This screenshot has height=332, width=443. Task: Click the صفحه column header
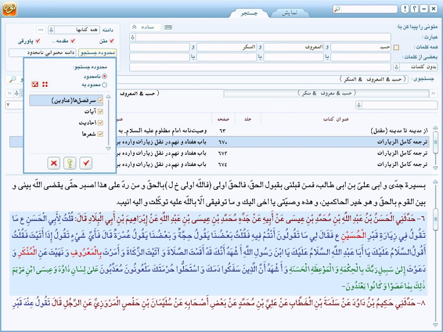(223, 119)
